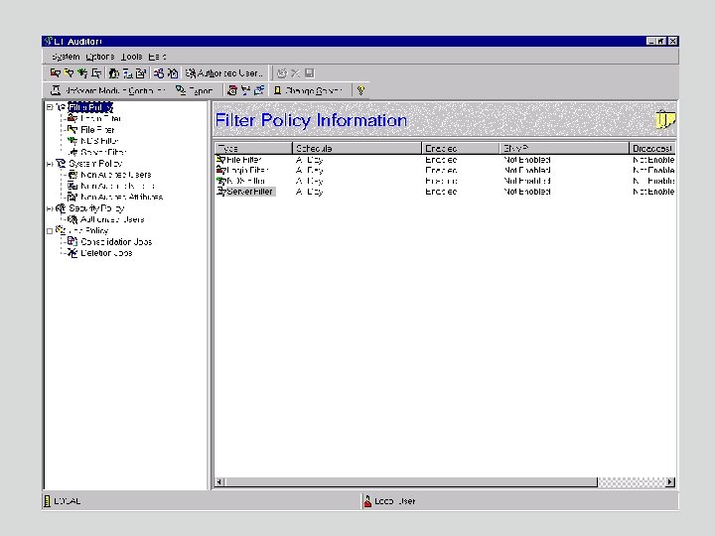
Task: Click the Change Server toolbar button
Action: pos(307,90)
